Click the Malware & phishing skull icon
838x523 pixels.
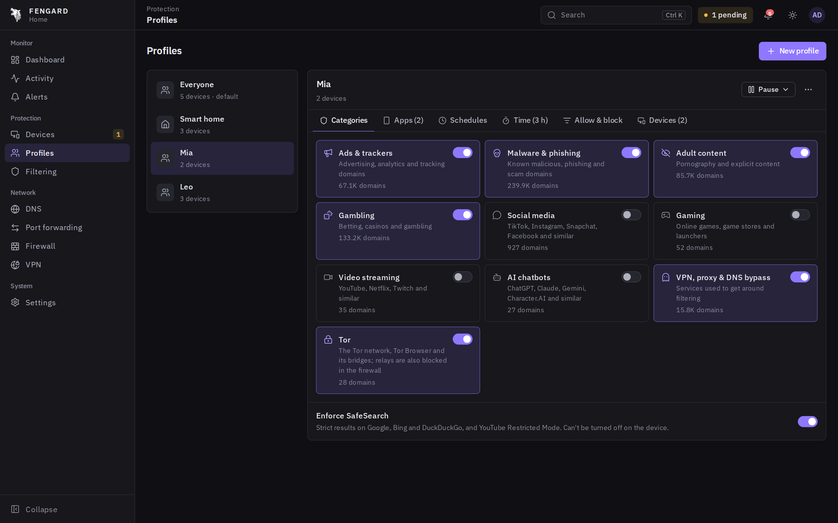pos(497,153)
